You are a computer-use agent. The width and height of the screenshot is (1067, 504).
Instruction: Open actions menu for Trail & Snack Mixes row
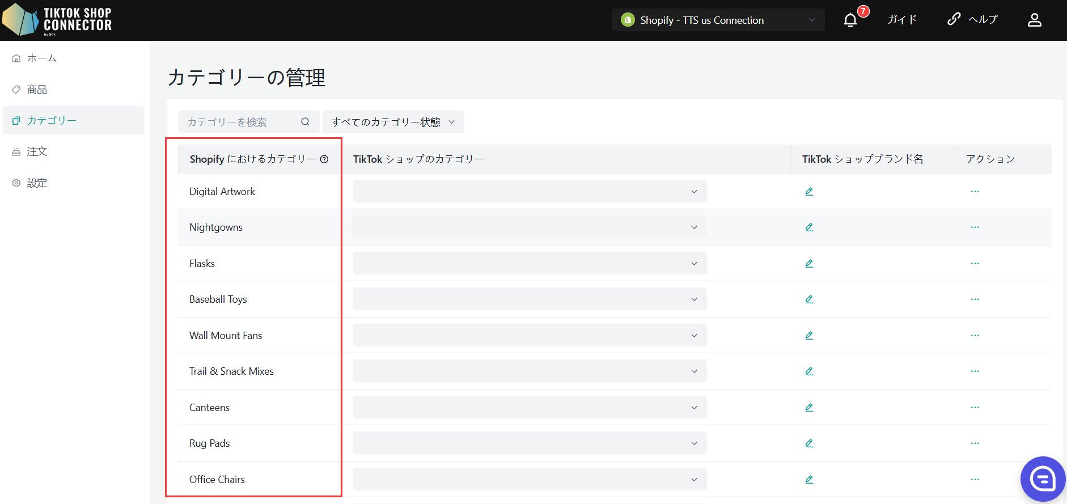pyautogui.click(x=975, y=371)
